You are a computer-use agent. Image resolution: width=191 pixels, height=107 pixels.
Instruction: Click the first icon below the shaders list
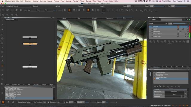click(155, 86)
